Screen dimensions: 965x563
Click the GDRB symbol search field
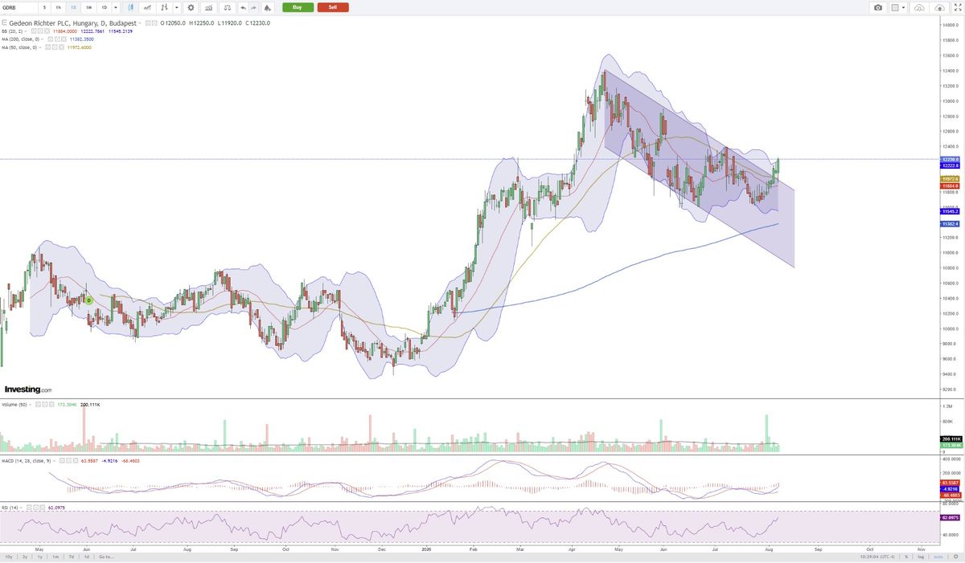19,7
